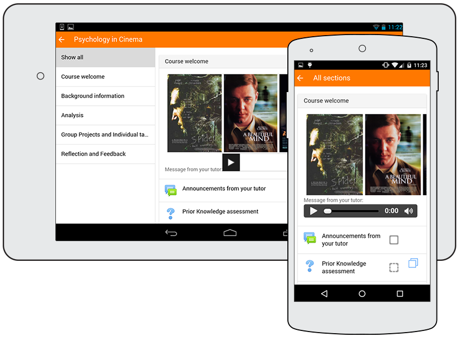Mute the audio using the speaker icon
Viewport: 459px width, 337px height.
pyautogui.click(x=409, y=211)
